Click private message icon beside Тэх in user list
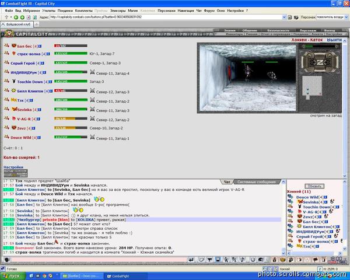 tap(290, 246)
